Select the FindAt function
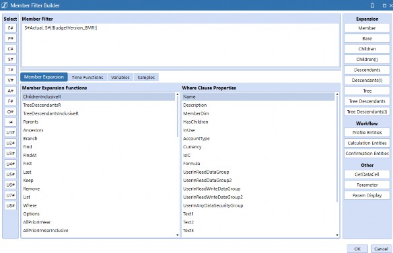Screen dimensions: 393x253 98,155
